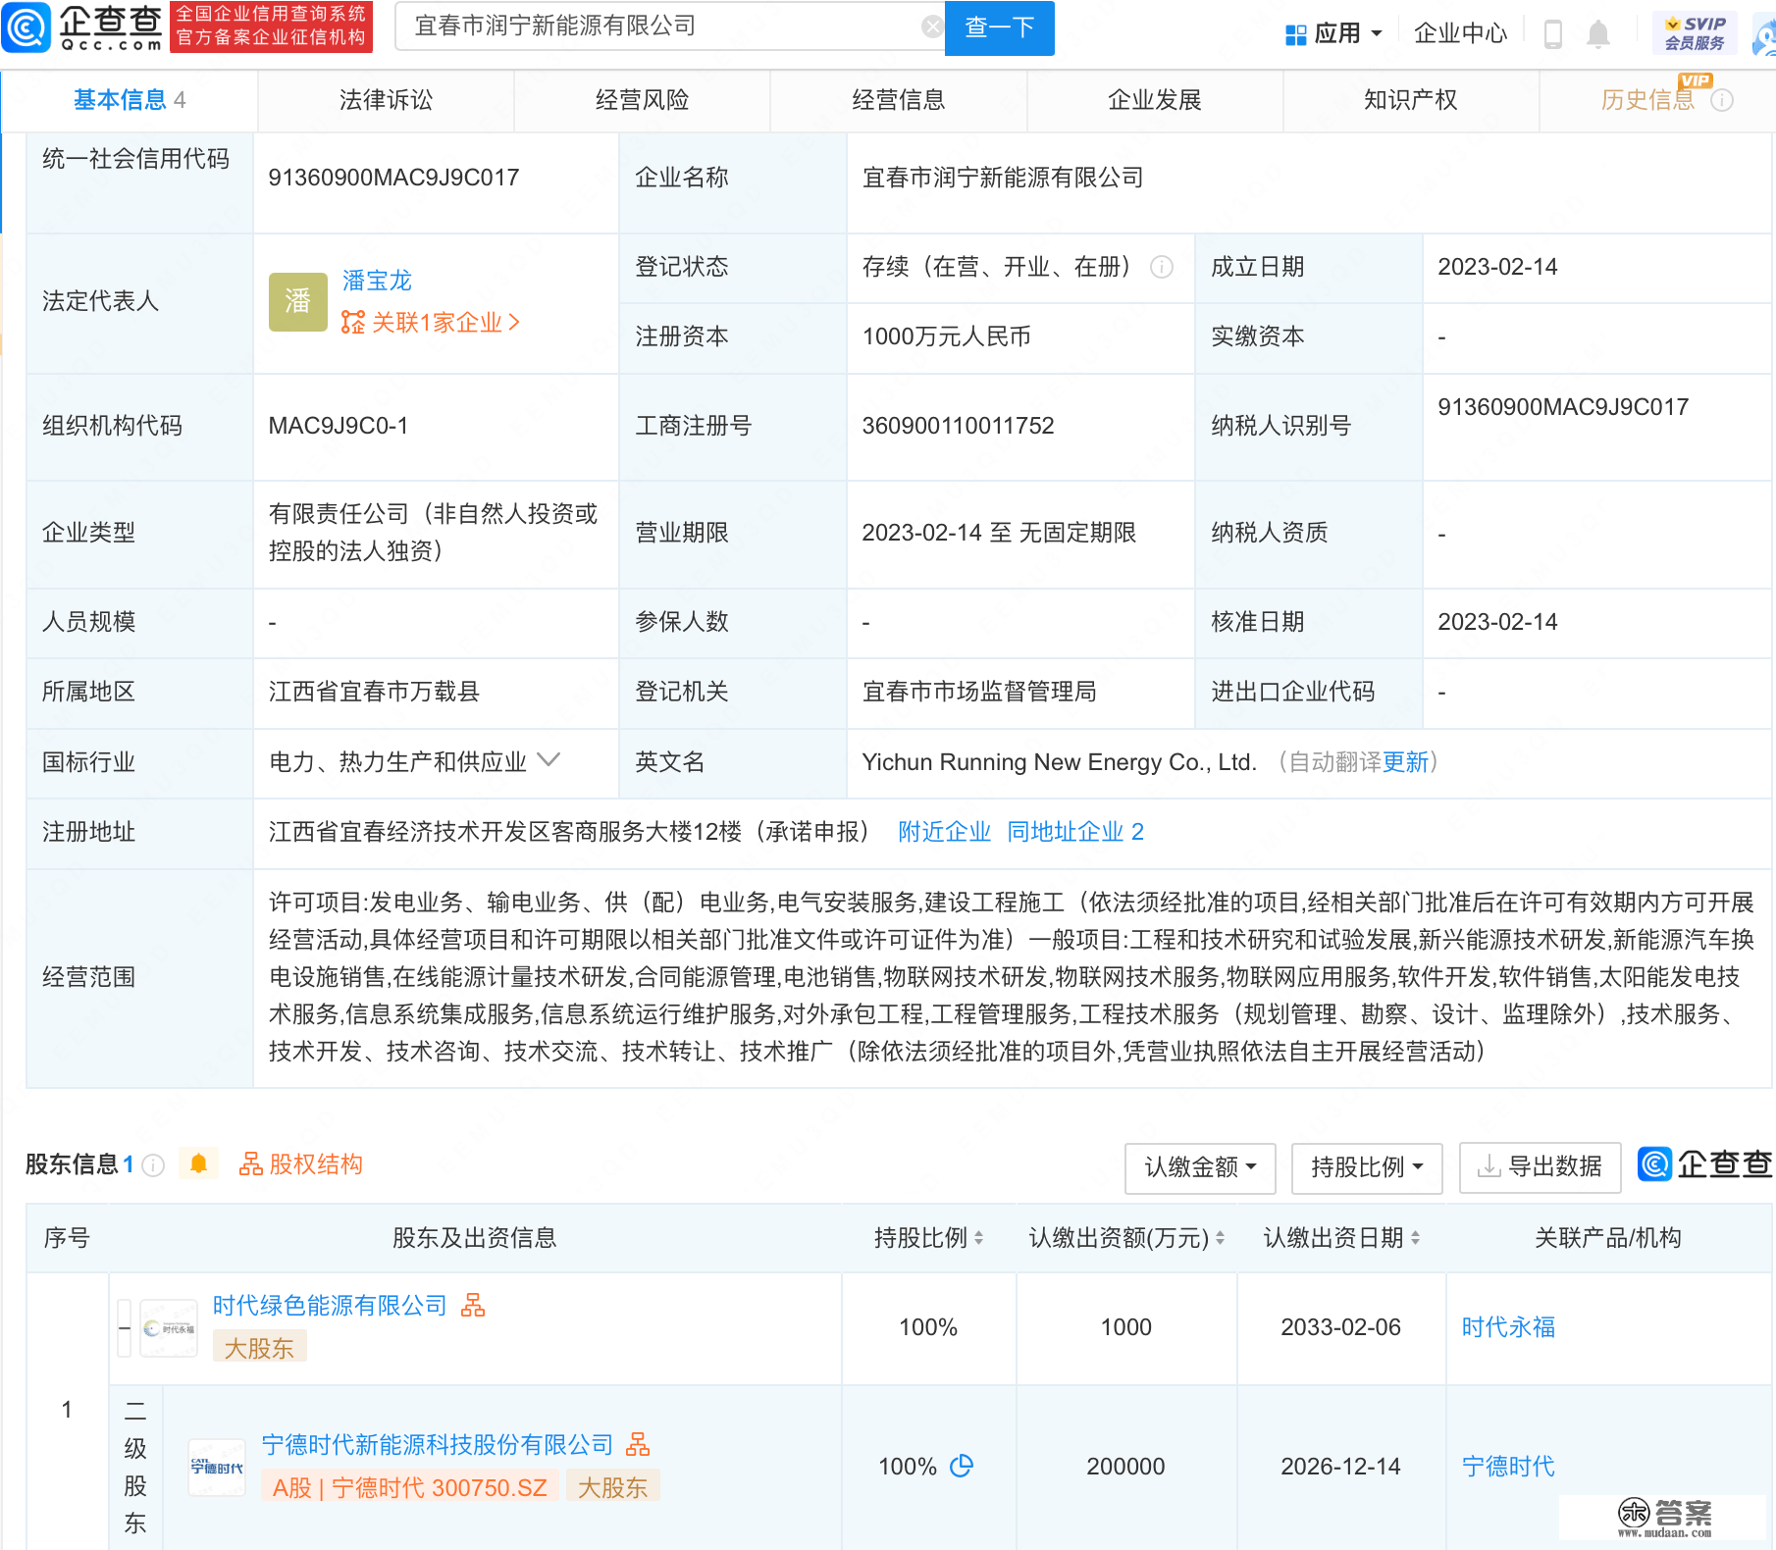Screen dimensions: 1776x1550
Task: Collapse the shareholder row minus toggle
Action: pyautogui.click(x=125, y=1327)
